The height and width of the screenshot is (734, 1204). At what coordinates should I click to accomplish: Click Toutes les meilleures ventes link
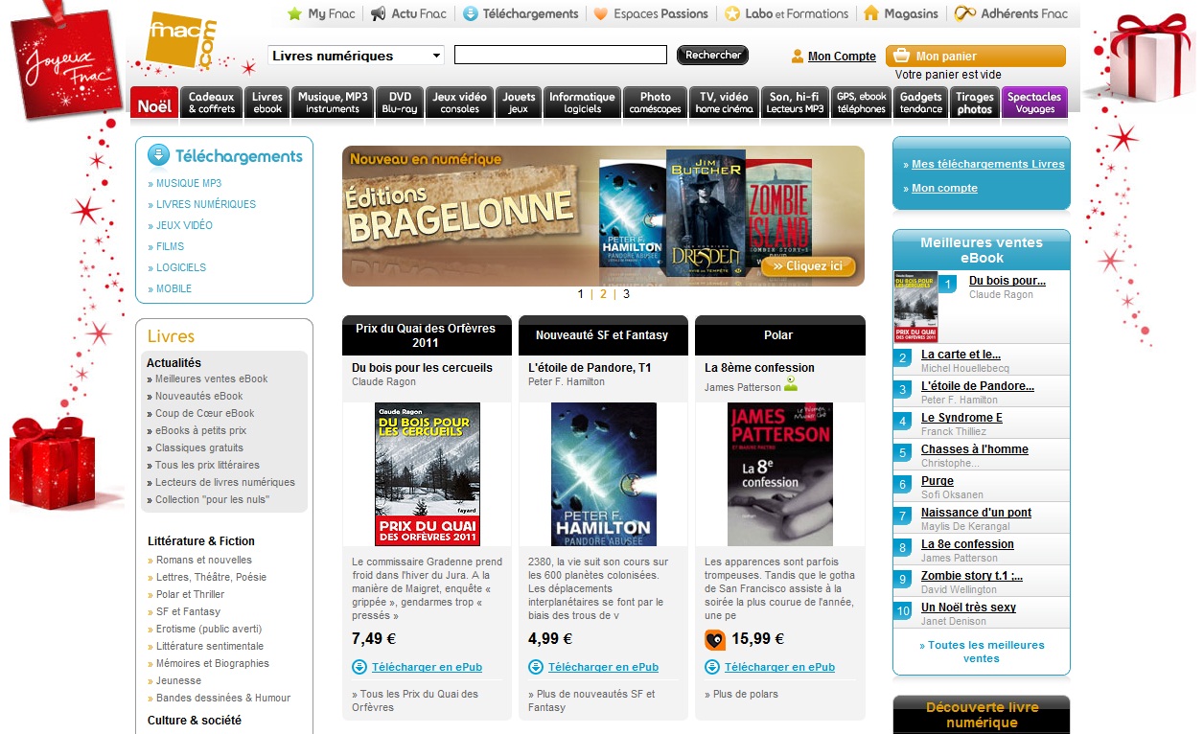point(982,652)
